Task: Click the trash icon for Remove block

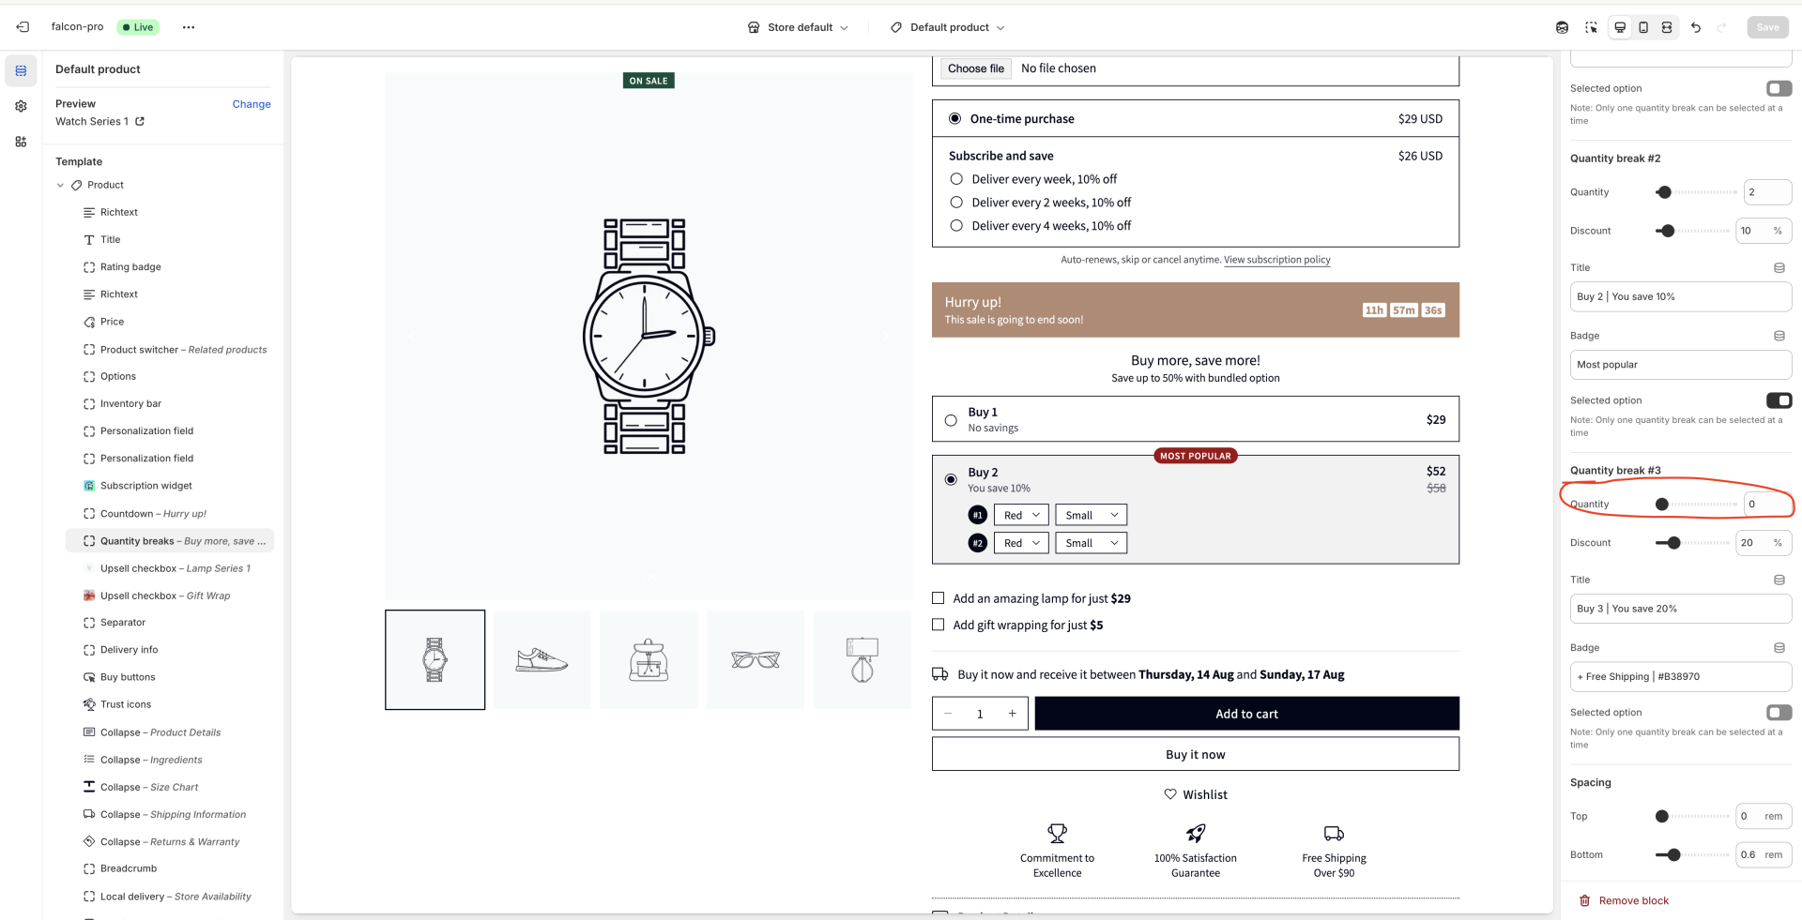Action: click(1584, 900)
